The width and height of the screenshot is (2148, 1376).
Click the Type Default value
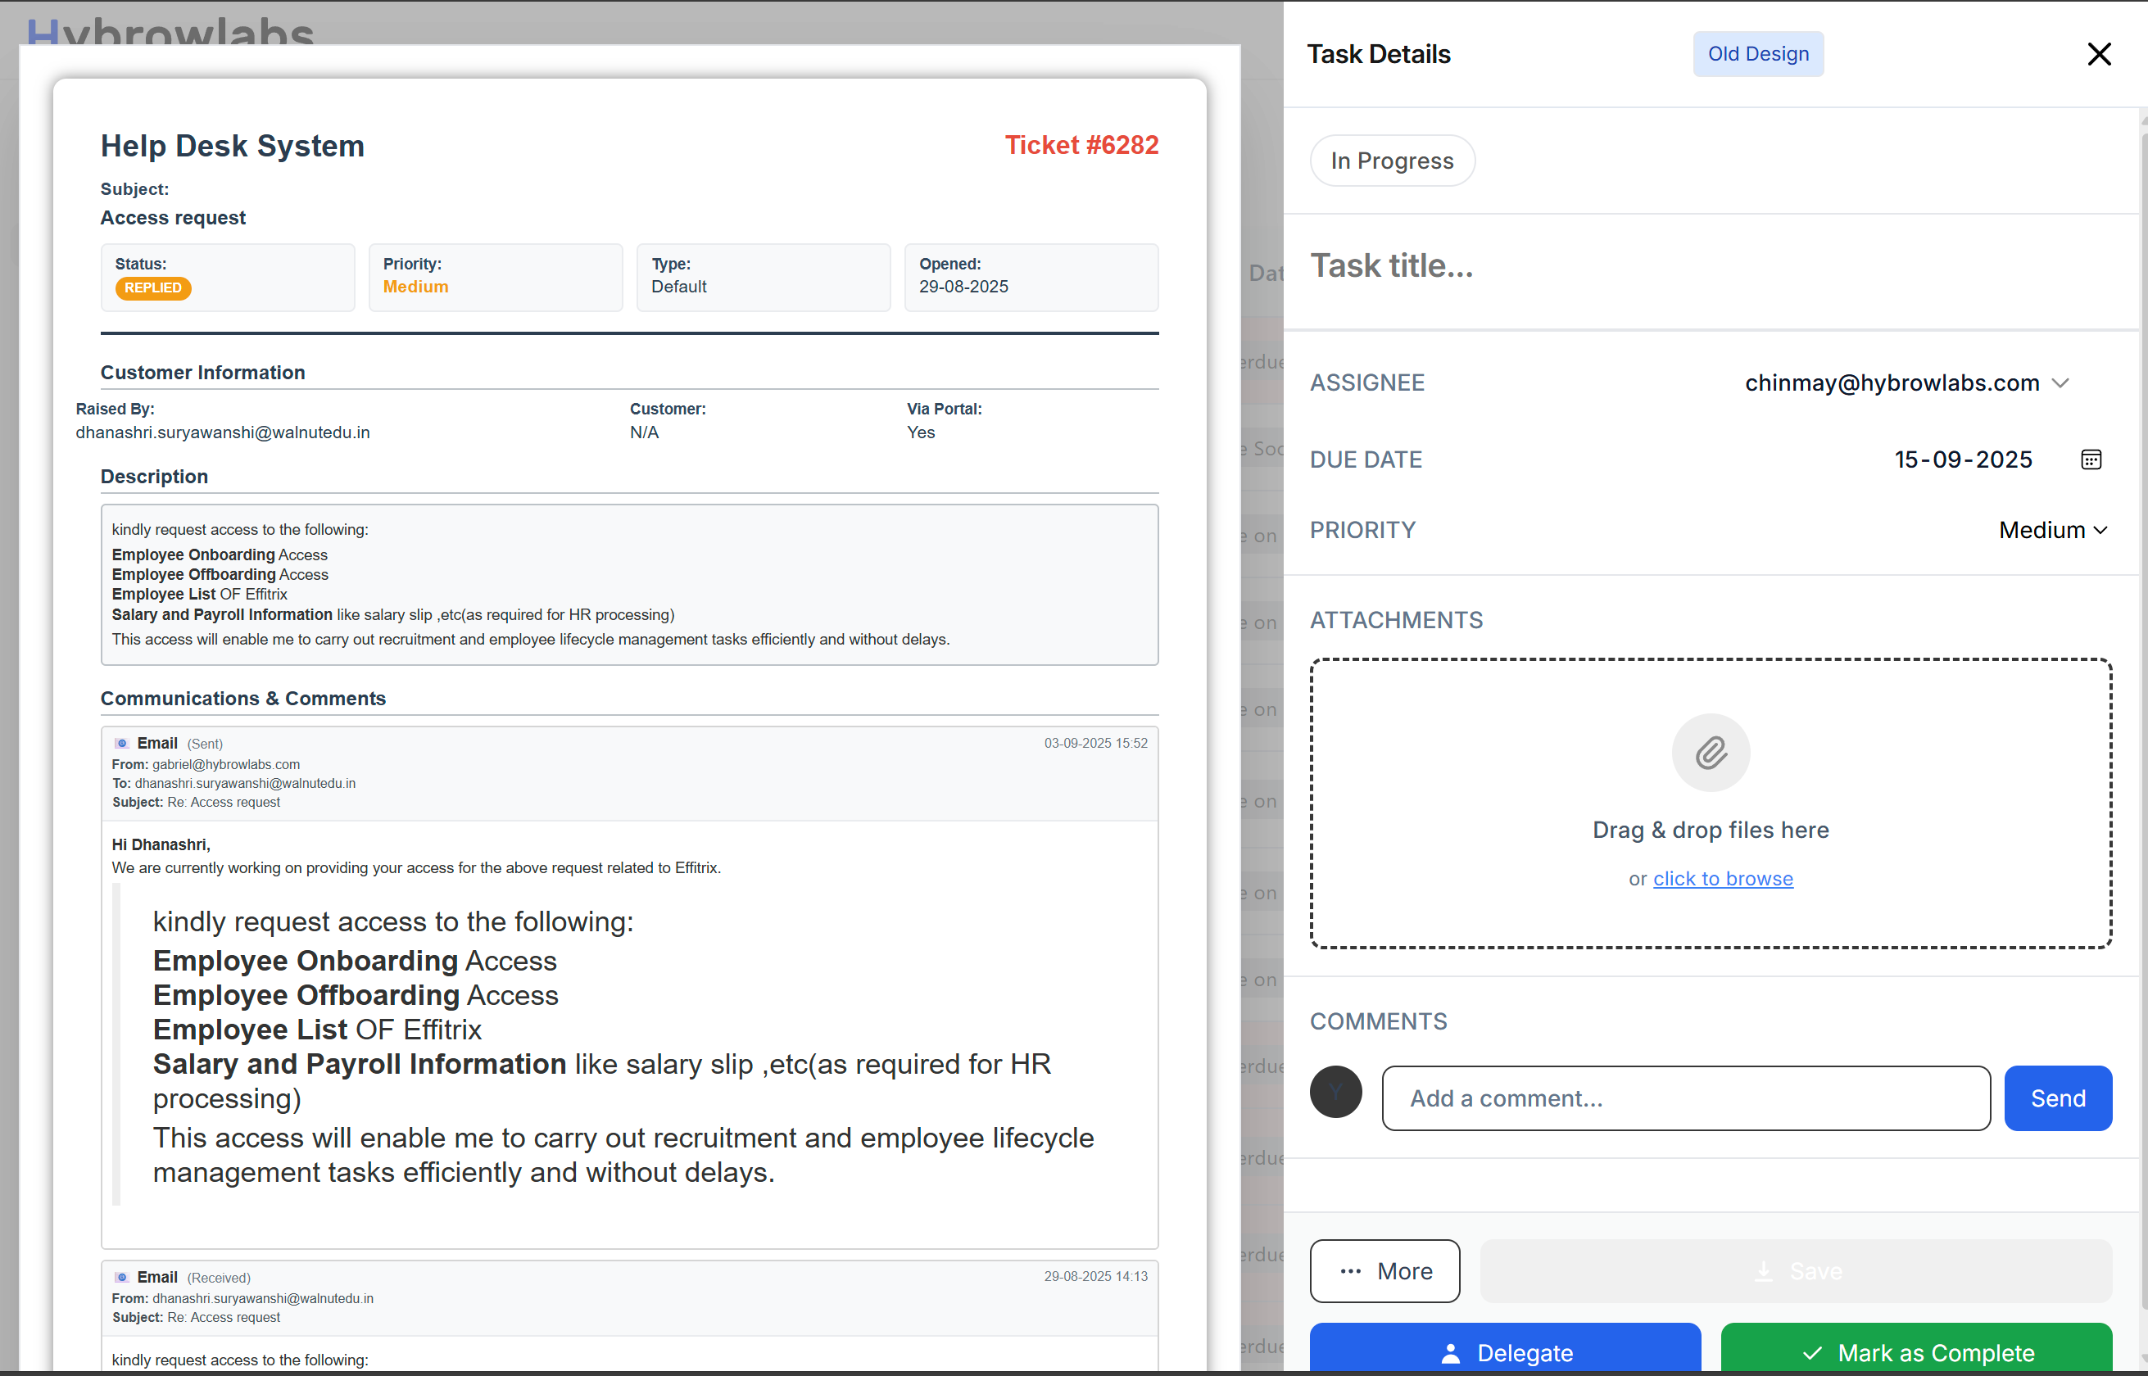pos(678,287)
